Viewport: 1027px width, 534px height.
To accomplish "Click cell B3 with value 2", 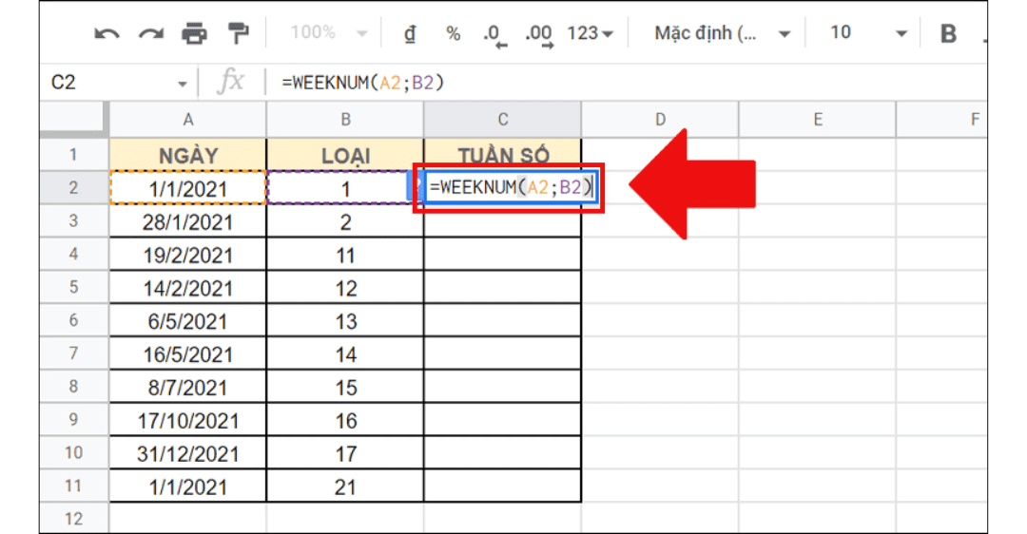I will 345,221.
